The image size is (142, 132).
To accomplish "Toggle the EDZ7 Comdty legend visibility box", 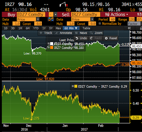I will pos(49,43).
